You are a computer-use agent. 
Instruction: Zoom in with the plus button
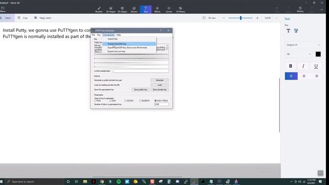[257, 18]
